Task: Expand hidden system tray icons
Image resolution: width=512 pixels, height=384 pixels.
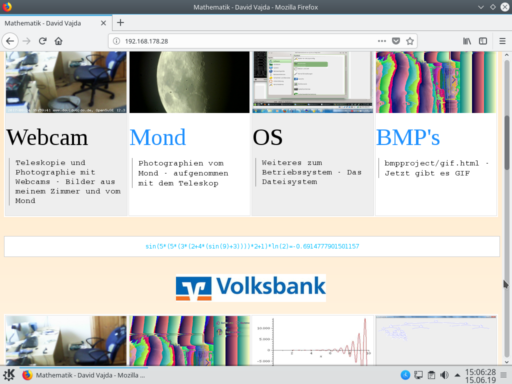Action: [456, 375]
